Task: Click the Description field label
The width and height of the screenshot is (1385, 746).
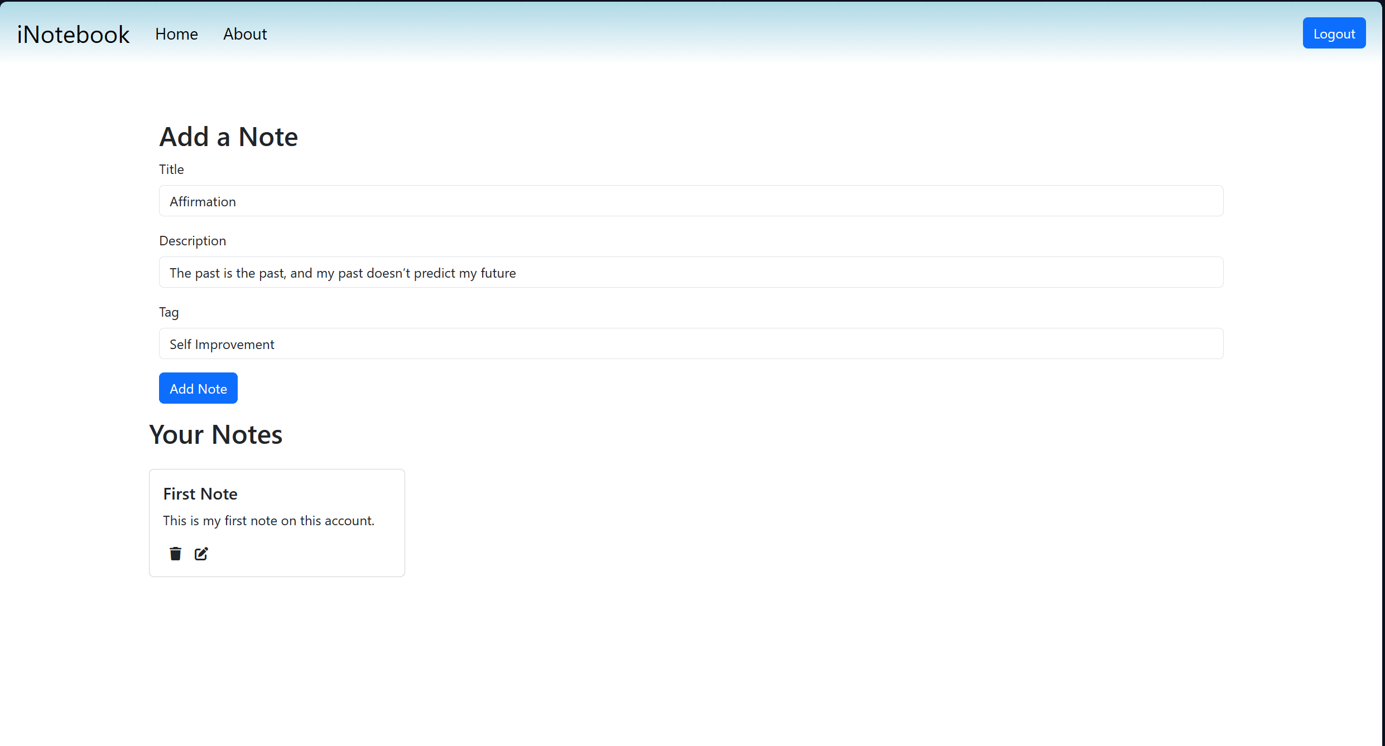Action: tap(193, 241)
